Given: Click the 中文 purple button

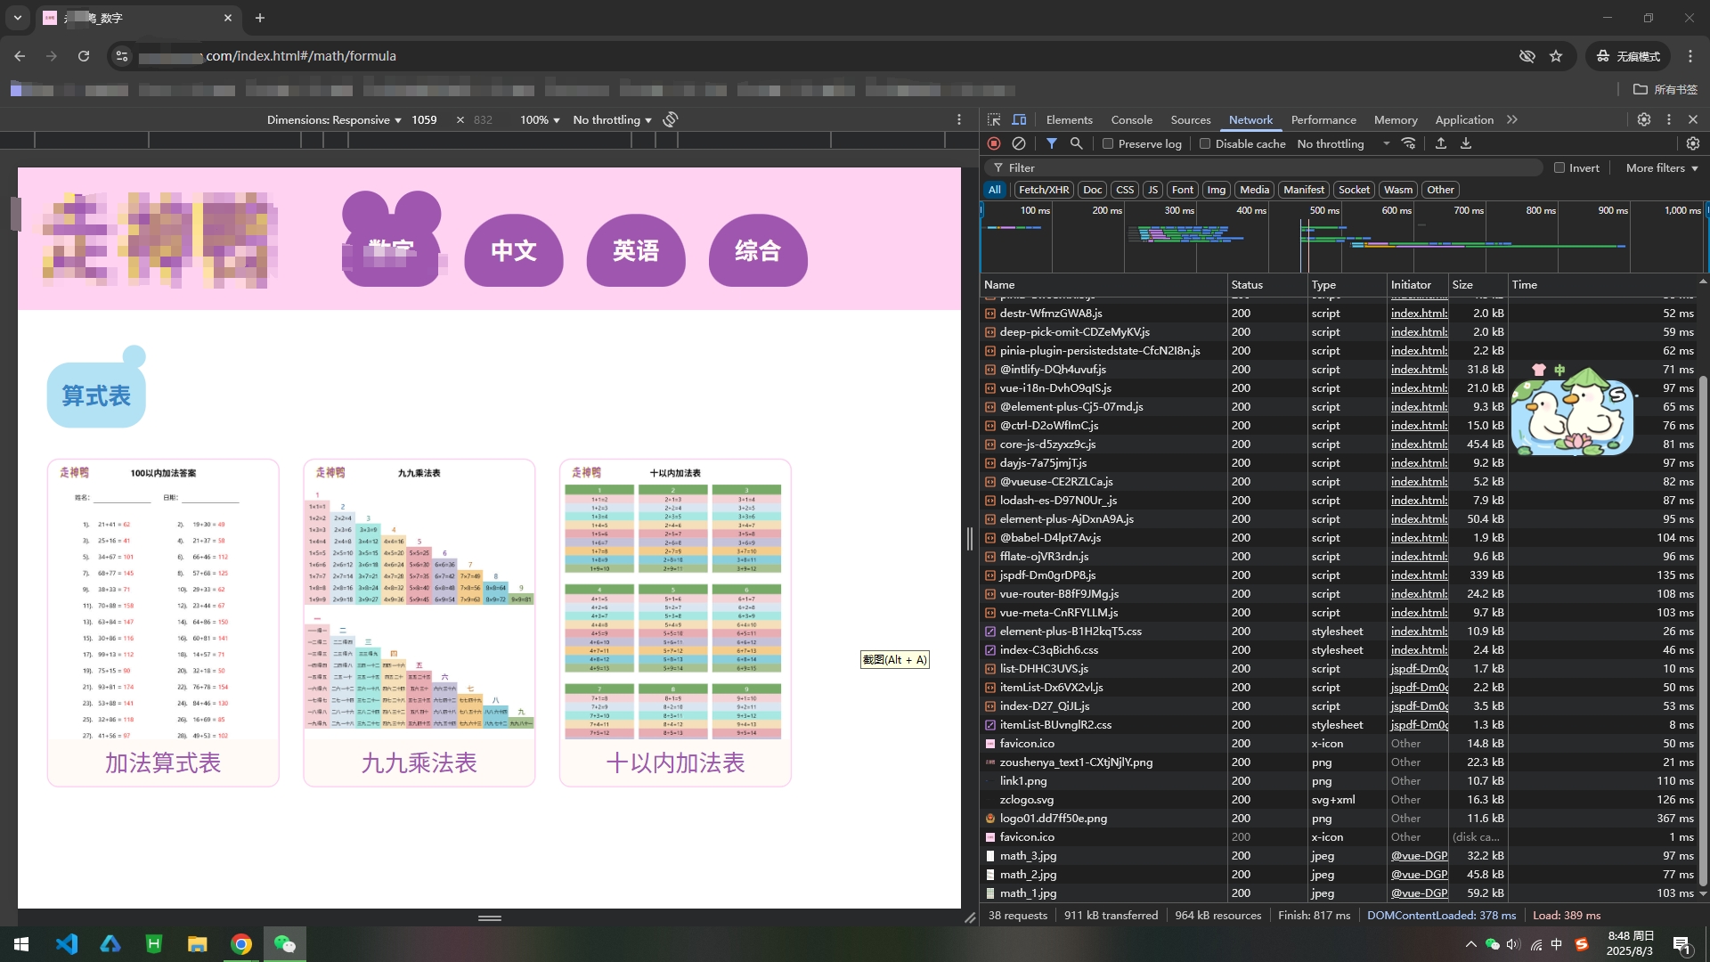Looking at the screenshot, I should click(514, 250).
